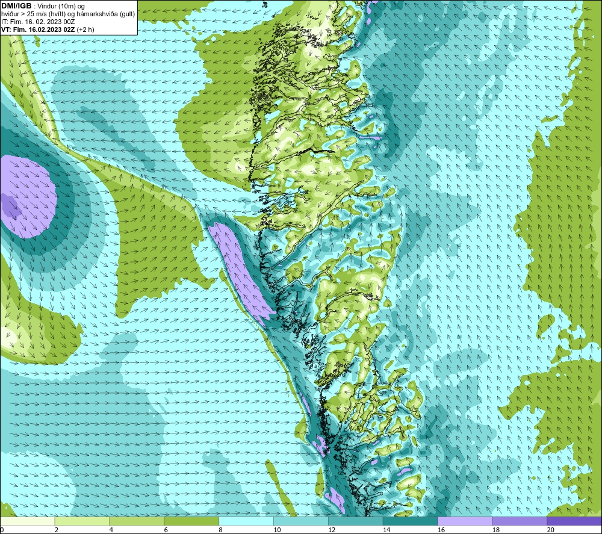The width and height of the screenshot is (602, 534).
Task: Click the light lavender 16–18 m/s legend swatch
Action: 465,521
